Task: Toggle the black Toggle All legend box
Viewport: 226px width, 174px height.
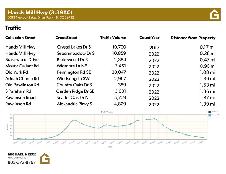Action: coord(209,112)
